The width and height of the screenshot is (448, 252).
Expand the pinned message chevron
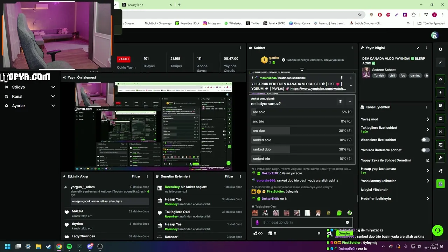tap(351, 85)
